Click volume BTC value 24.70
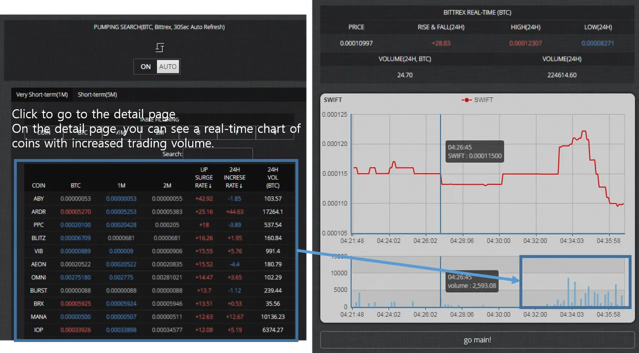The height and width of the screenshot is (353, 639). [405, 75]
